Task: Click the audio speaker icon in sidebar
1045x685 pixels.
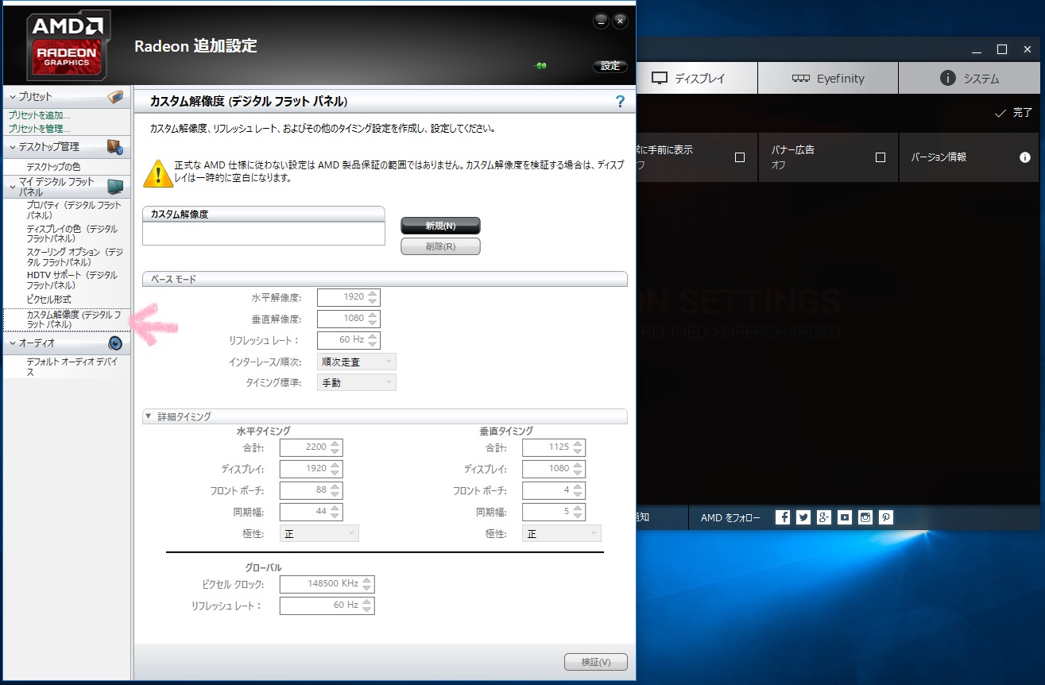Action: [x=115, y=342]
